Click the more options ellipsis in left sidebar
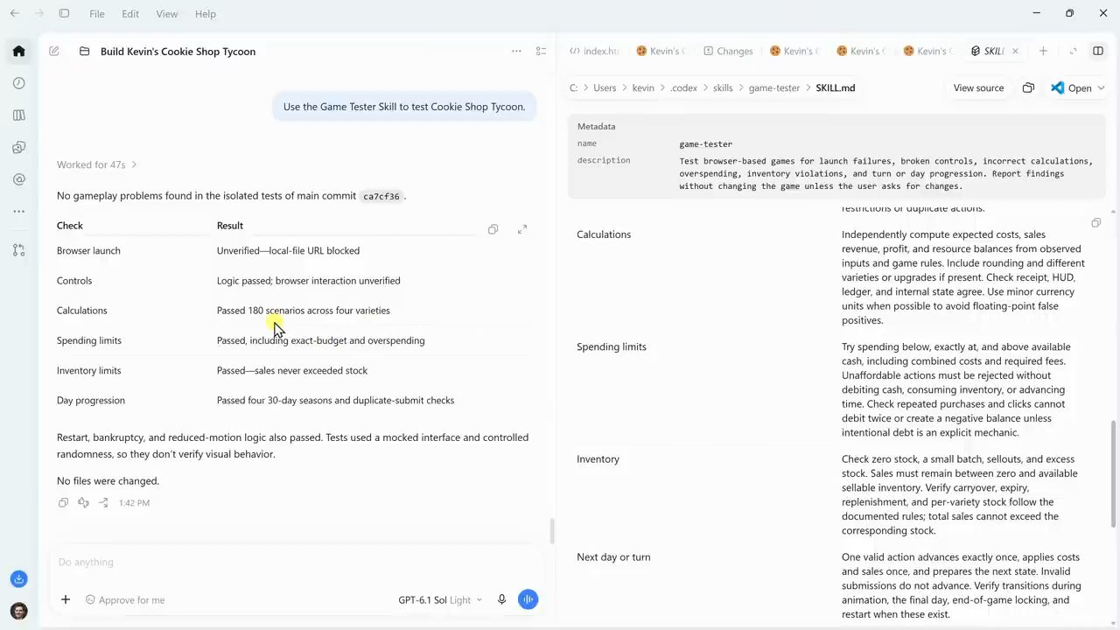Viewport: 1120px width, 630px height. point(18,212)
